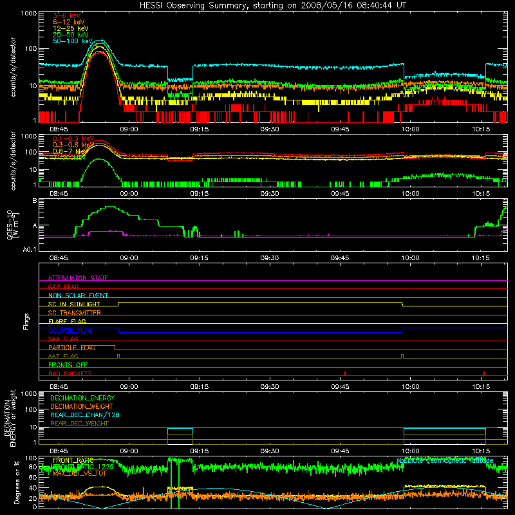Image resolution: width=515 pixels, height=515 pixels.
Task: Click the "MAX_DET_VS_TOT" legend entry
Action: click(x=79, y=473)
